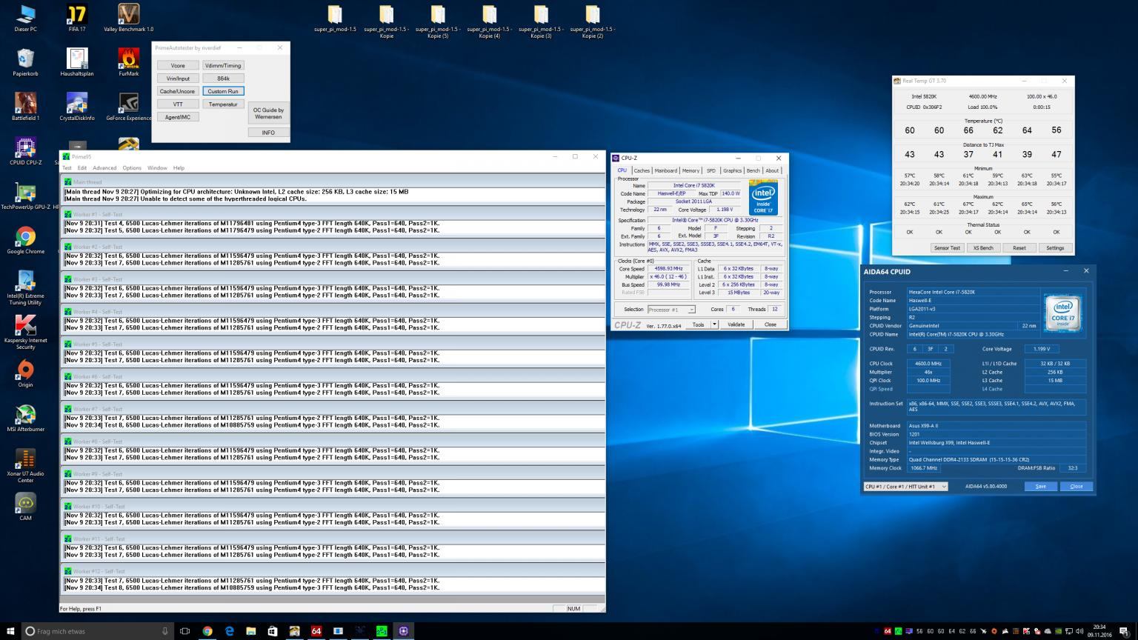Click the Custom Run button in PrimeAutotester

pyautogui.click(x=223, y=91)
